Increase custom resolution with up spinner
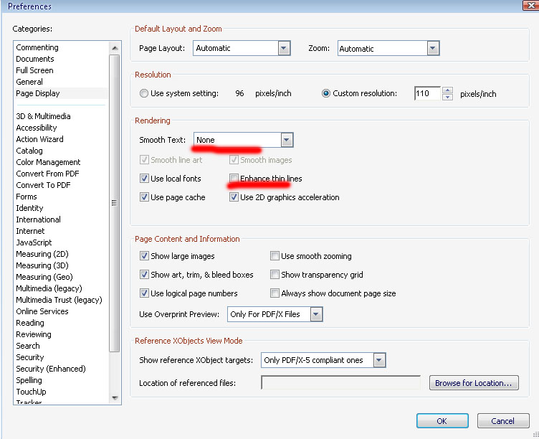 447,90
